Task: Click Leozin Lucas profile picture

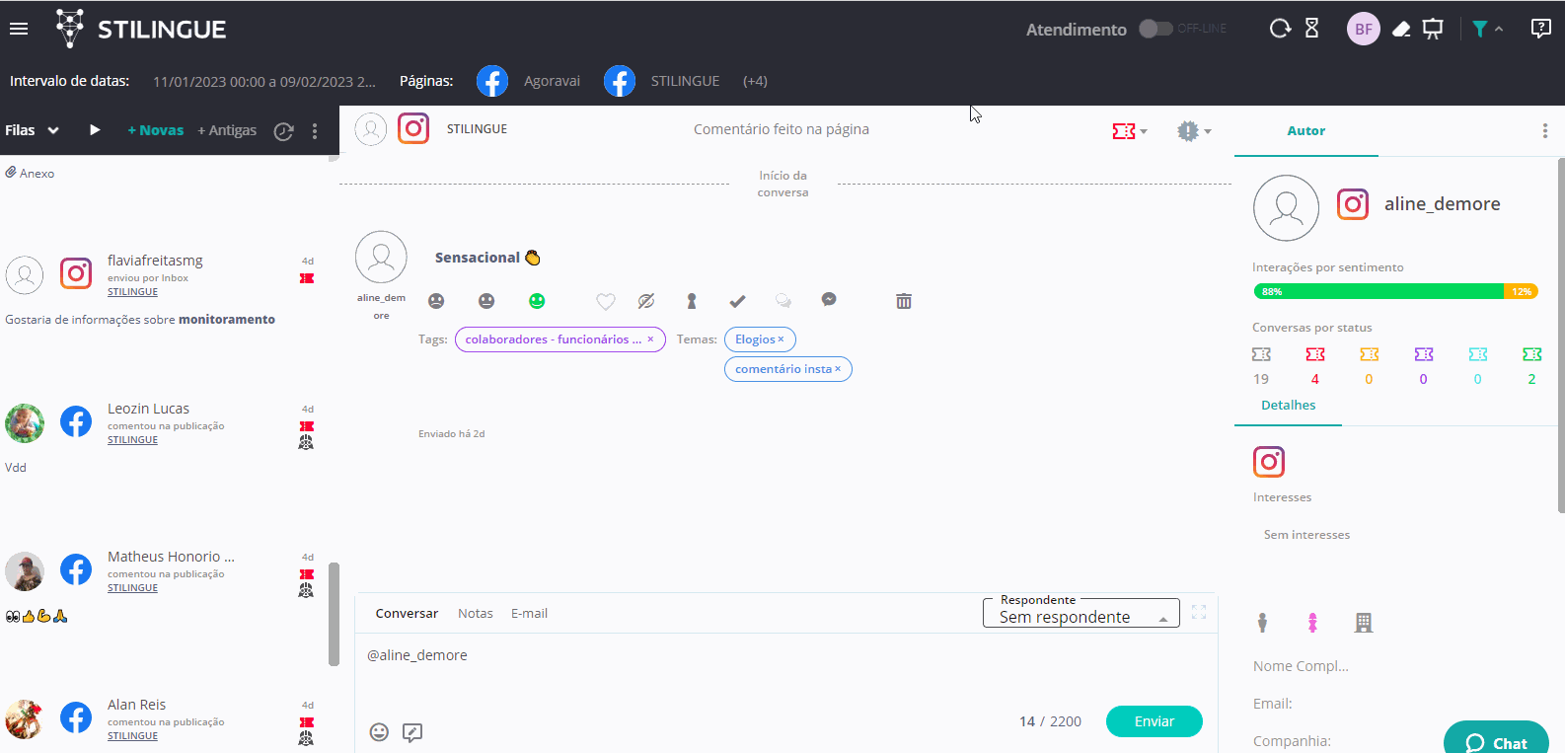Action: 25,423
